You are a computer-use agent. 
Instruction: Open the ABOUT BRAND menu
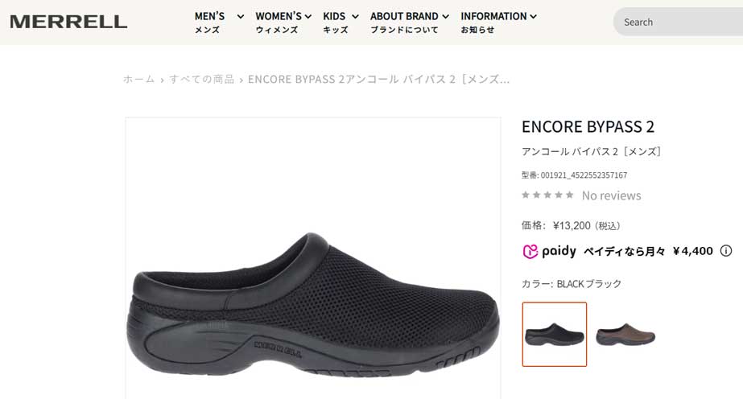pos(404,23)
